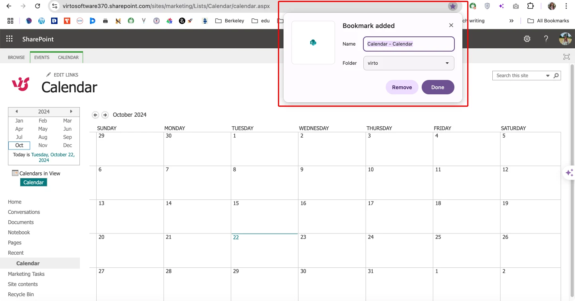575x301 pixels.
Task: Click the green robot extension icon
Action: [x=473, y=6]
